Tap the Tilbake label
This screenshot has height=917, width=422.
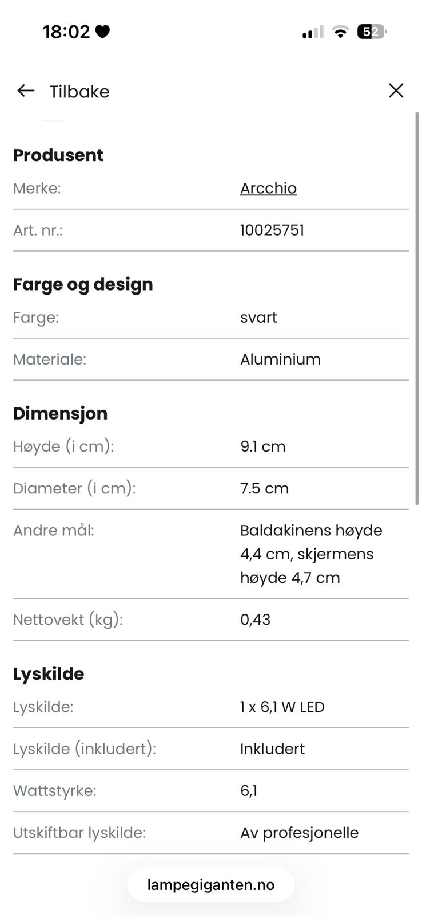[x=79, y=91]
